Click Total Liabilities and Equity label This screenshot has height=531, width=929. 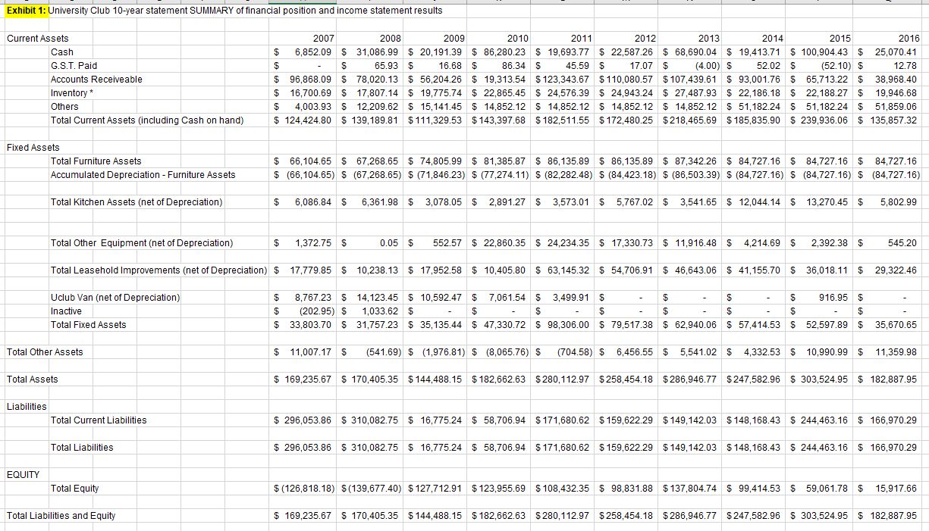point(60,515)
